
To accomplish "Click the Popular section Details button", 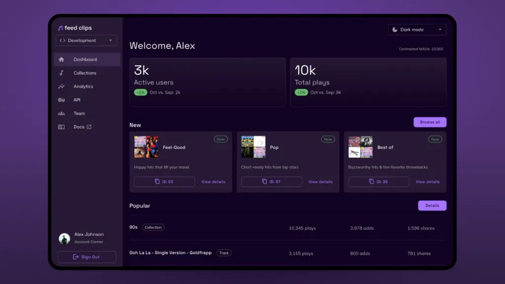I will pyautogui.click(x=432, y=206).
